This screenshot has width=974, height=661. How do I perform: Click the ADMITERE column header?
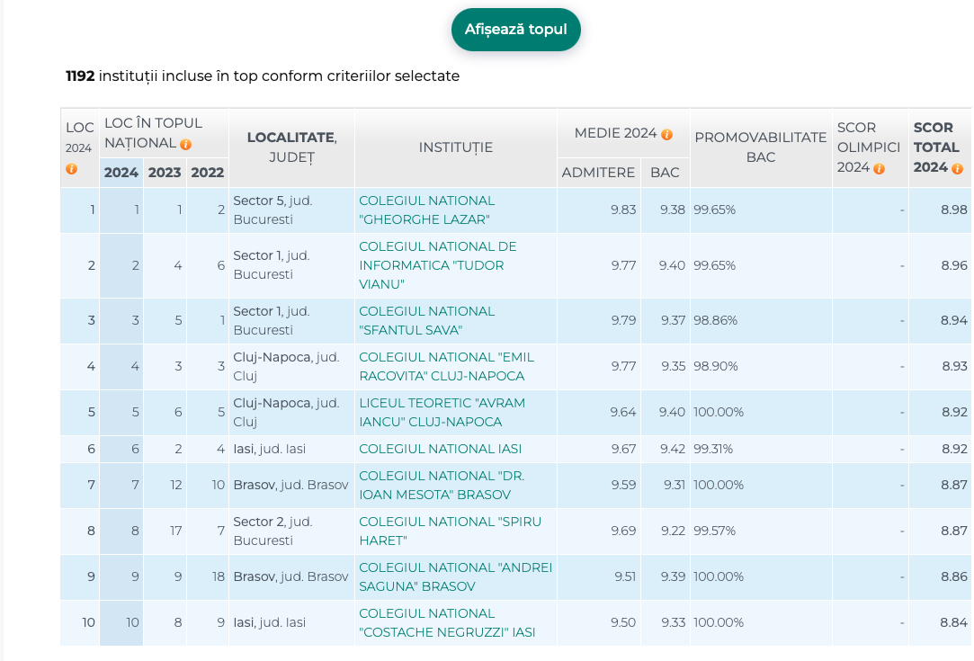(598, 173)
